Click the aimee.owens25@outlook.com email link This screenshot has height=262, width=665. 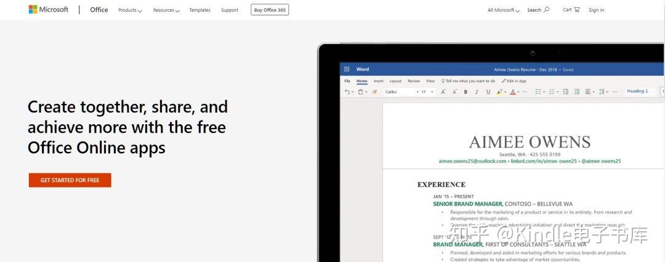(472, 161)
